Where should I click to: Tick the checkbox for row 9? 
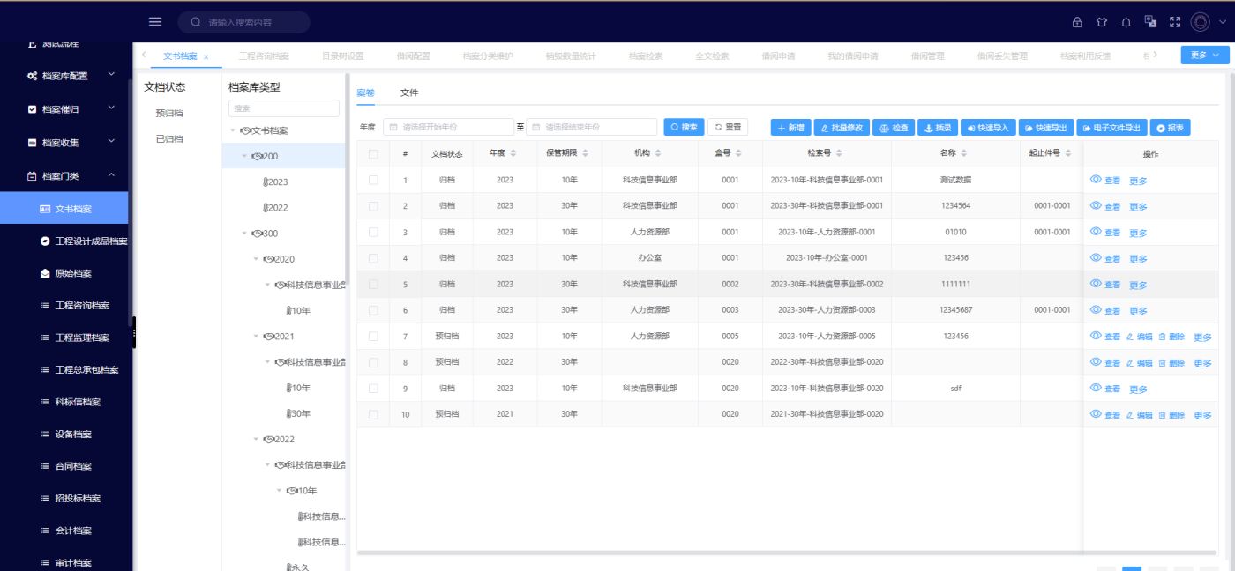click(373, 388)
